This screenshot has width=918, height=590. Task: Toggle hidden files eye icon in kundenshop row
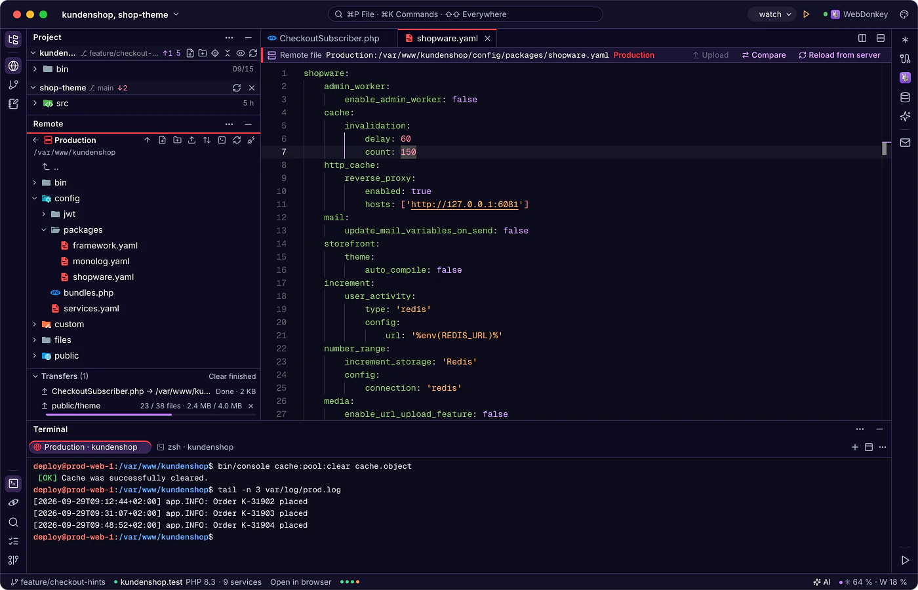[x=241, y=53]
